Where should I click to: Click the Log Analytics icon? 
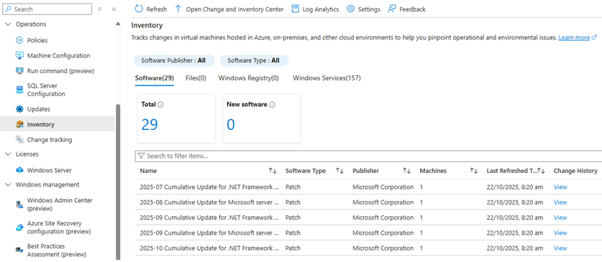point(295,9)
